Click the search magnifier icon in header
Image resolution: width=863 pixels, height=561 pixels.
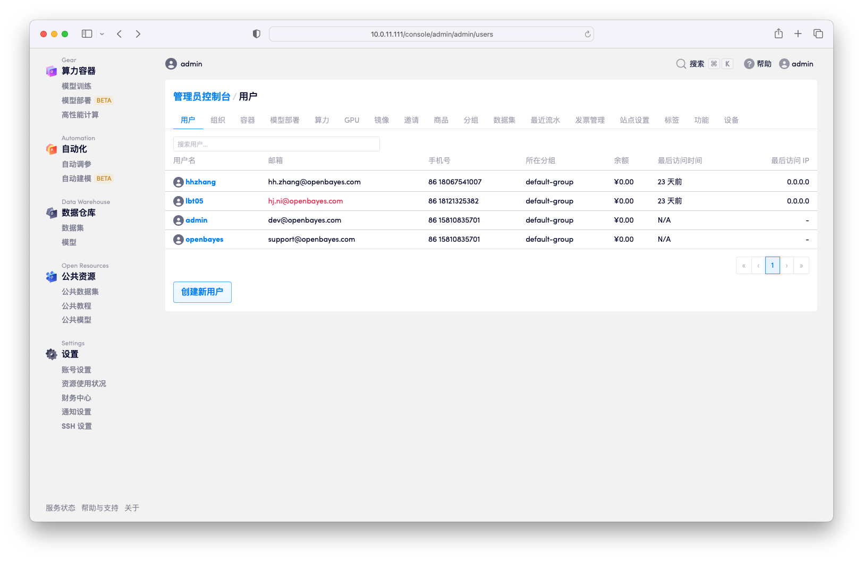coord(681,64)
